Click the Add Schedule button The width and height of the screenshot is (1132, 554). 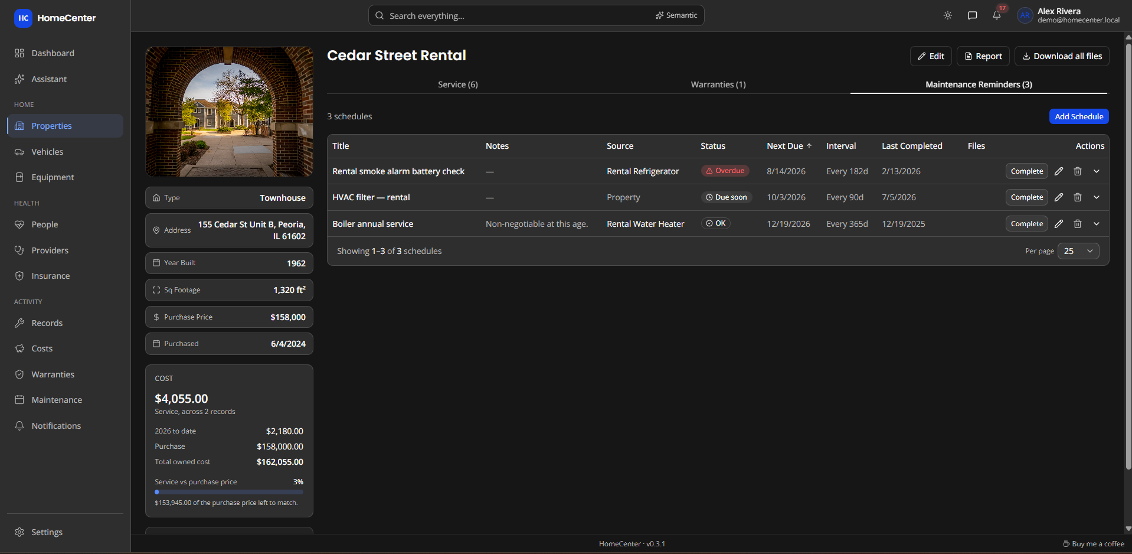[1079, 116]
